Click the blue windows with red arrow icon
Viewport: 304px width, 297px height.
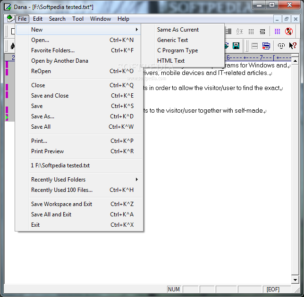click(x=266, y=46)
